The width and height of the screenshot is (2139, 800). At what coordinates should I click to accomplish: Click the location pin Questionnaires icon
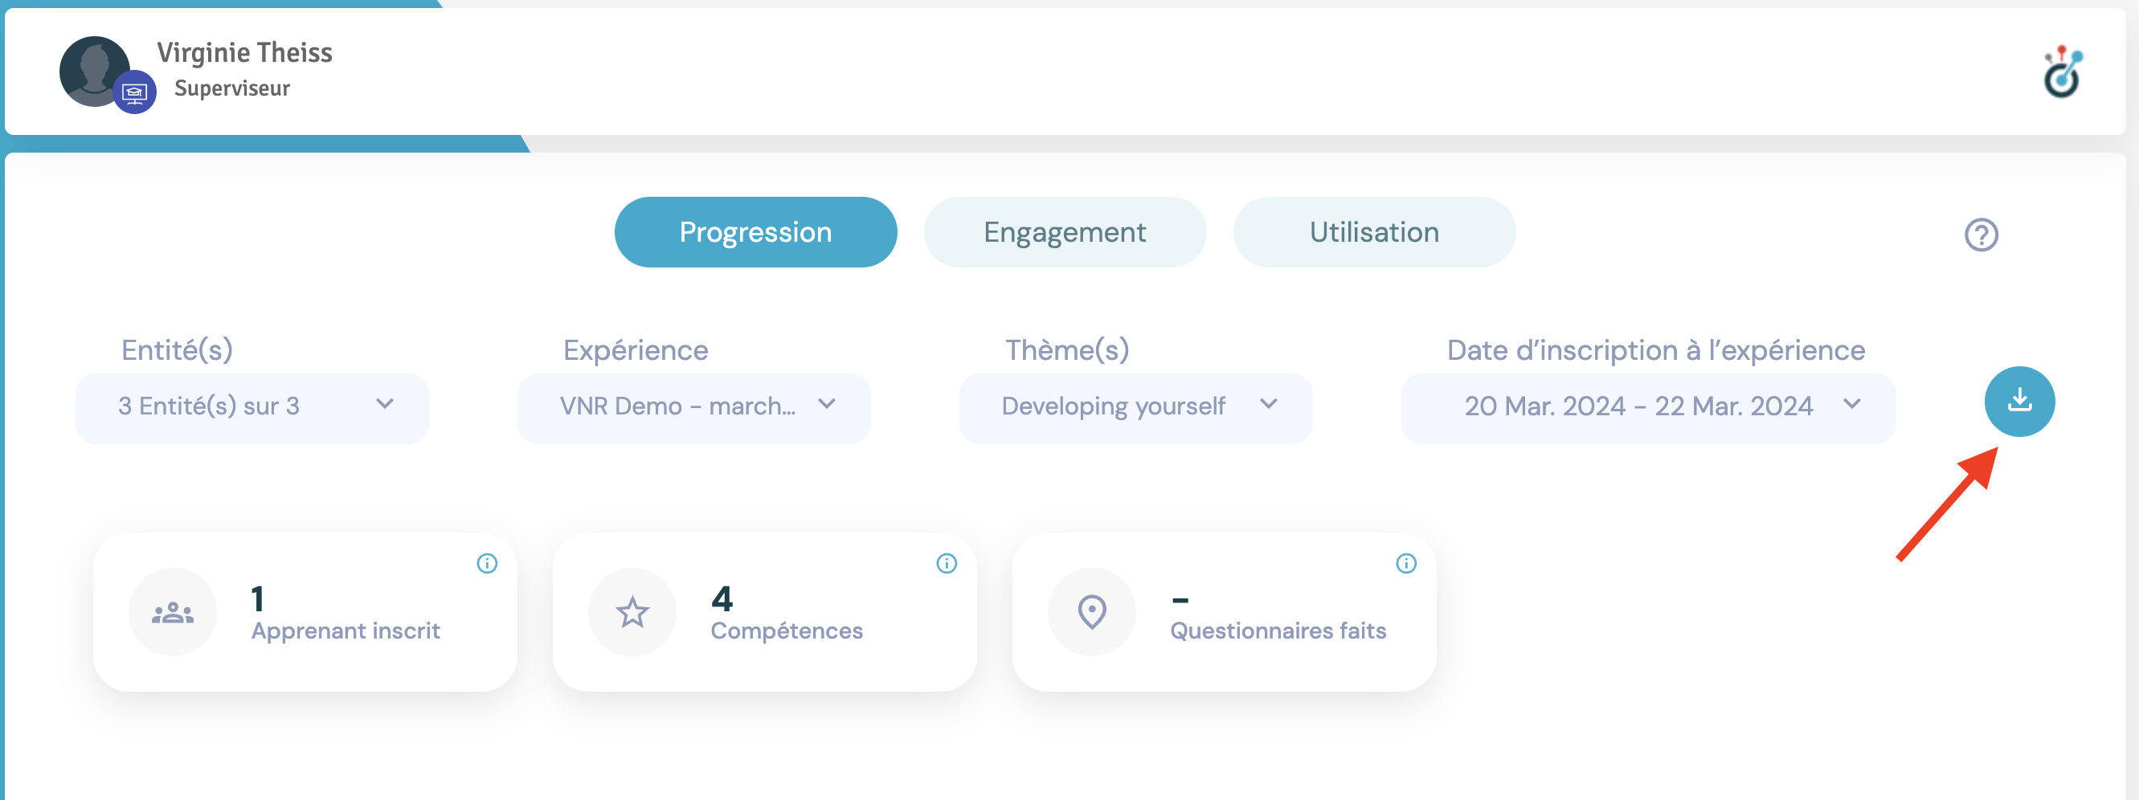tap(1091, 612)
